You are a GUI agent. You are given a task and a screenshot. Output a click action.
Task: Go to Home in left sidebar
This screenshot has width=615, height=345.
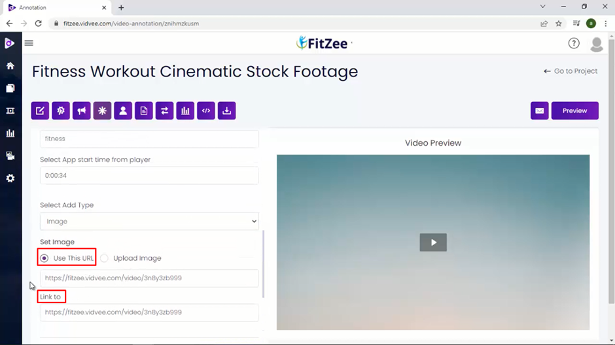click(x=10, y=66)
